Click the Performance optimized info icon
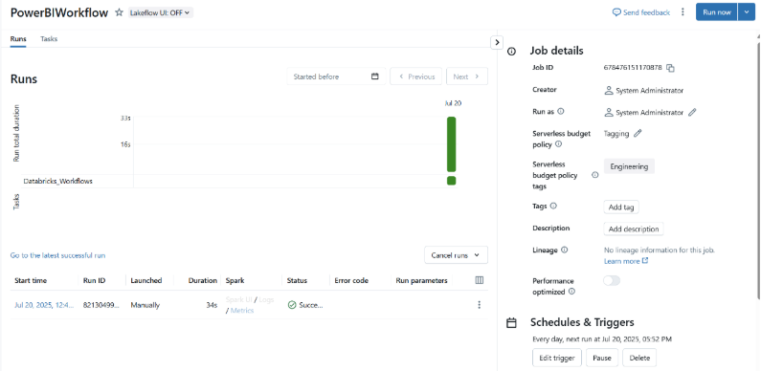This screenshot has width=761, height=371. coord(571,292)
